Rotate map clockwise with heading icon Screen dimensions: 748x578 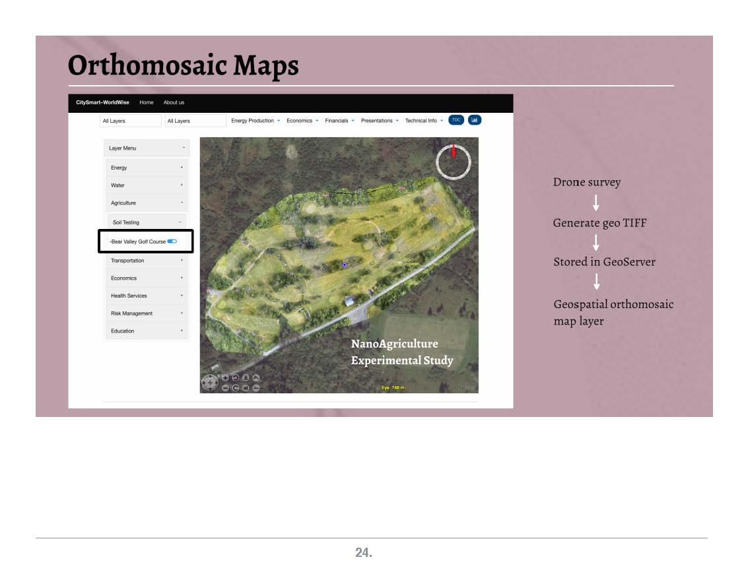click(x=235, y=388)
